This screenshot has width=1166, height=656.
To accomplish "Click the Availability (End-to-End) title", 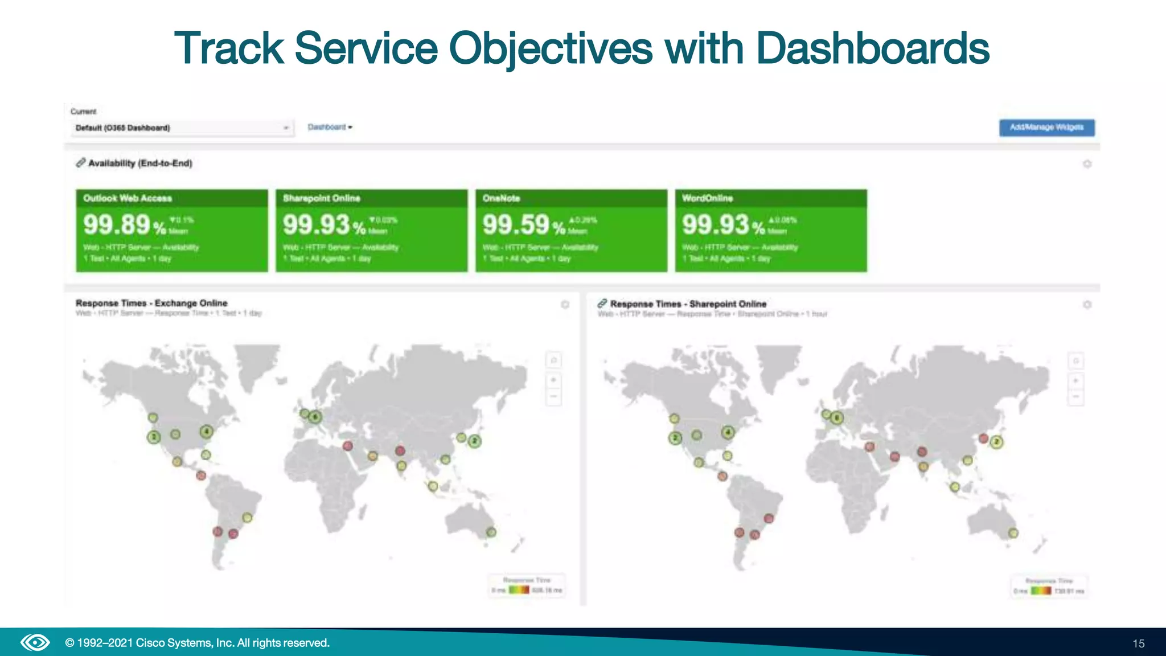I will point(140,163).
